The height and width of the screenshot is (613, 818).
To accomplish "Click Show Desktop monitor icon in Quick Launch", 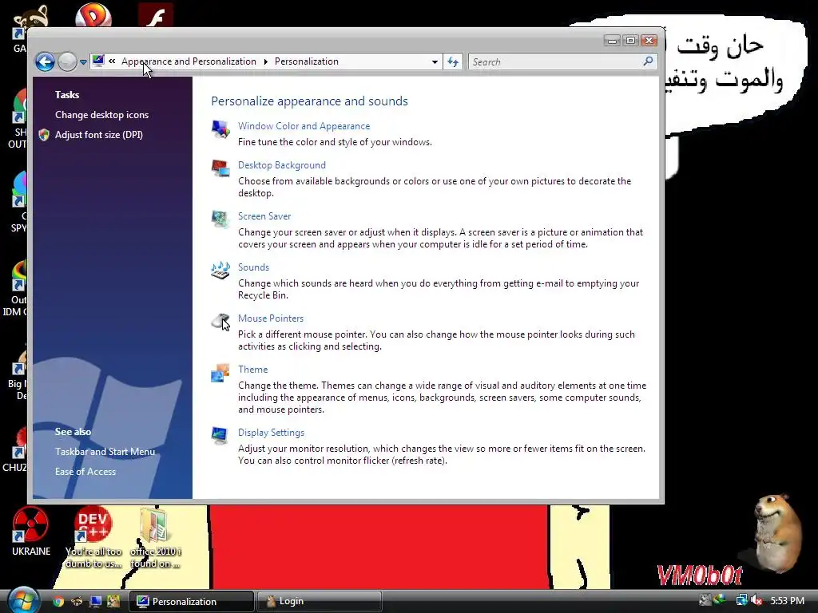I will click(95, 602).
